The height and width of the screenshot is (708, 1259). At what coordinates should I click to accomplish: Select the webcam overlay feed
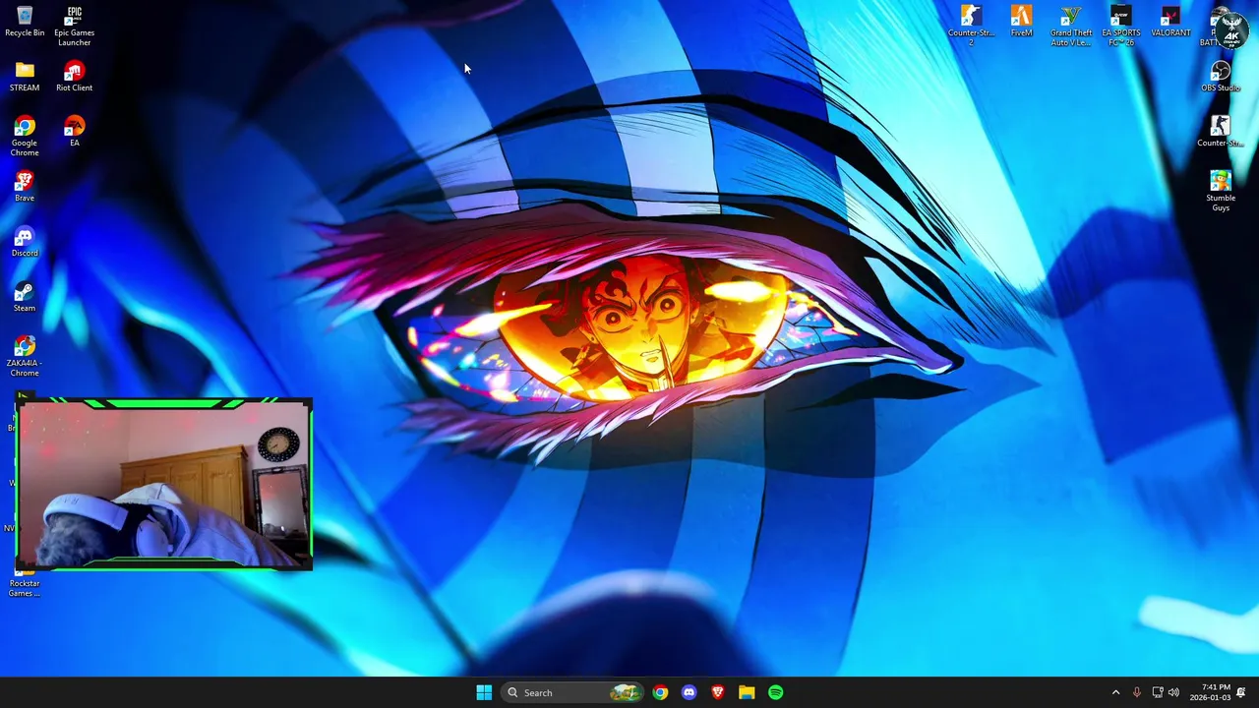tap(164, 484)
